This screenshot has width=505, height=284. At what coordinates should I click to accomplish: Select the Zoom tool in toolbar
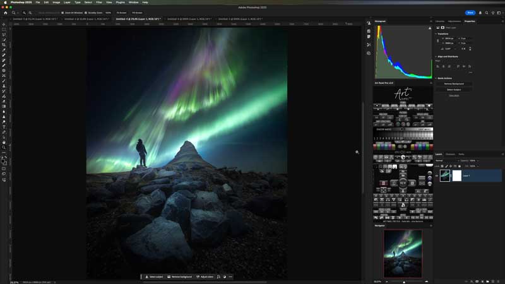(x=4, y=147)
